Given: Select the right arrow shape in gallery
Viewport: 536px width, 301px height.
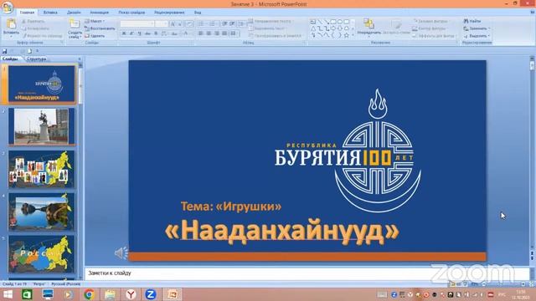Looking at the screenshot, I should tap(333, 28).
